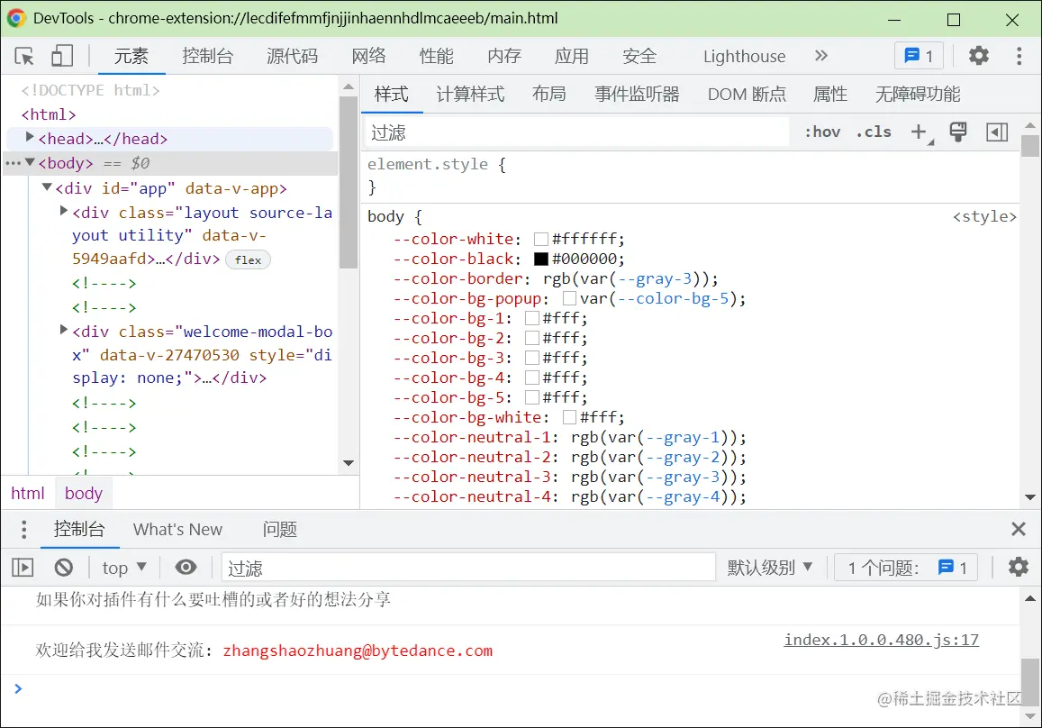This screenshot has height=728, width=1042.
Task: Close the console drawer
Action: pos(1018,529)
